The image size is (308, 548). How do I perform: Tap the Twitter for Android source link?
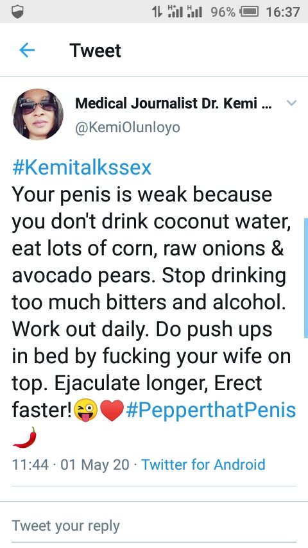point(203,465)
